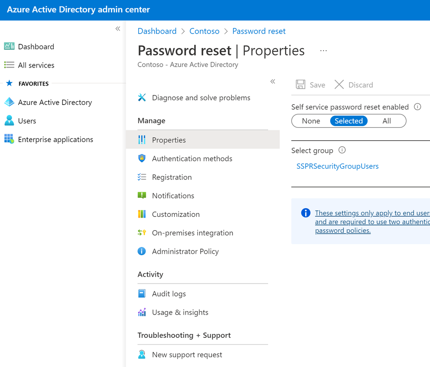Create a New support request
Screen dimensions: 430x367
point(187,355)
